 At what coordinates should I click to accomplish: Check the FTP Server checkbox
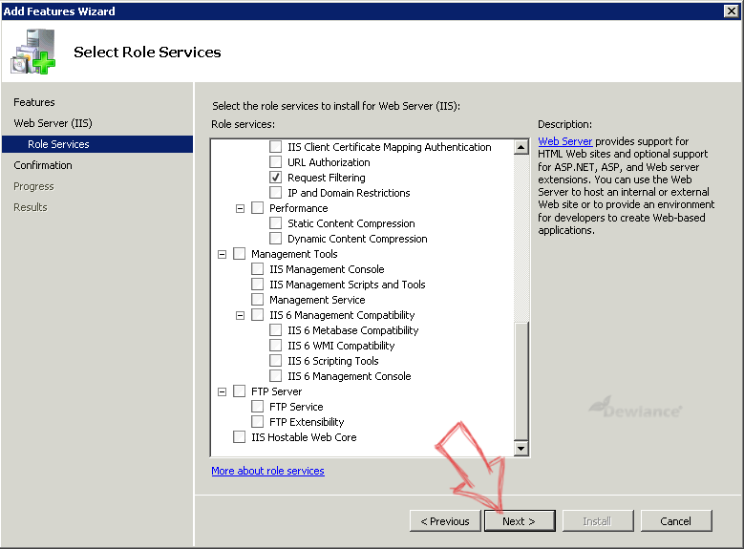tap(239, 391)
